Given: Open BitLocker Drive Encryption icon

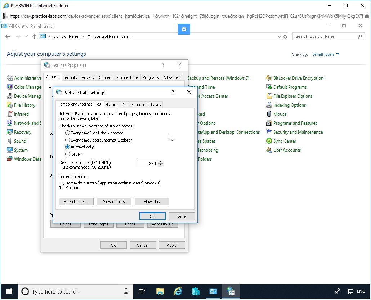Looking at the screenshot, I should (269, 78).
